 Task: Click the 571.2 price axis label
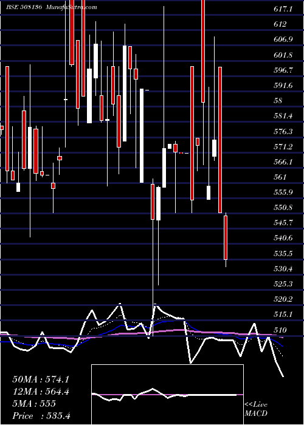coord(283,147)
